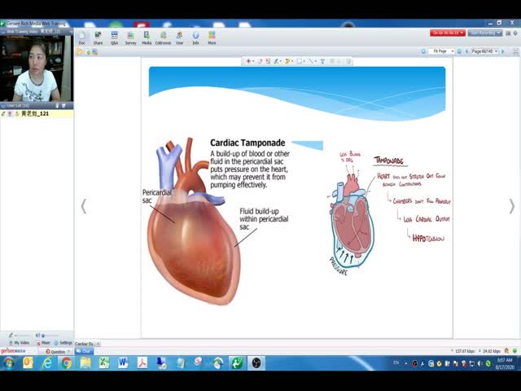Click the My Video button
The height and width of the screenshot is (391, 521).
(20, 342)
